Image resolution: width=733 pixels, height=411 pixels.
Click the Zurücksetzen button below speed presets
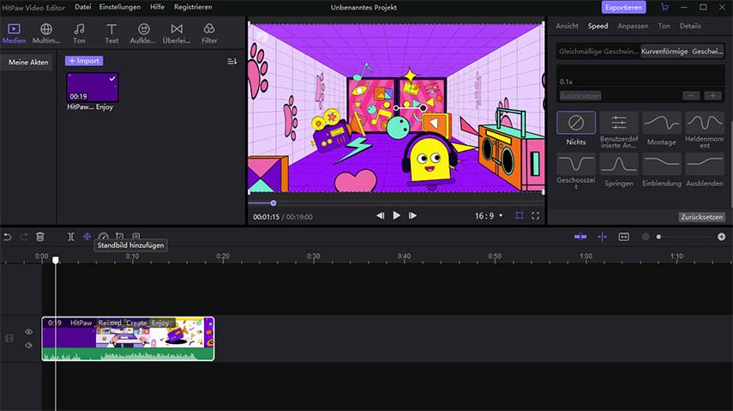pos(702,217)
